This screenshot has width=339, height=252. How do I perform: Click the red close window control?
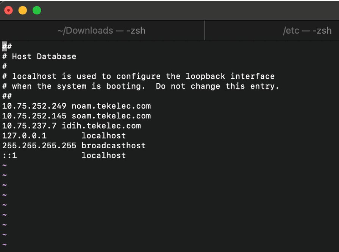8,10
